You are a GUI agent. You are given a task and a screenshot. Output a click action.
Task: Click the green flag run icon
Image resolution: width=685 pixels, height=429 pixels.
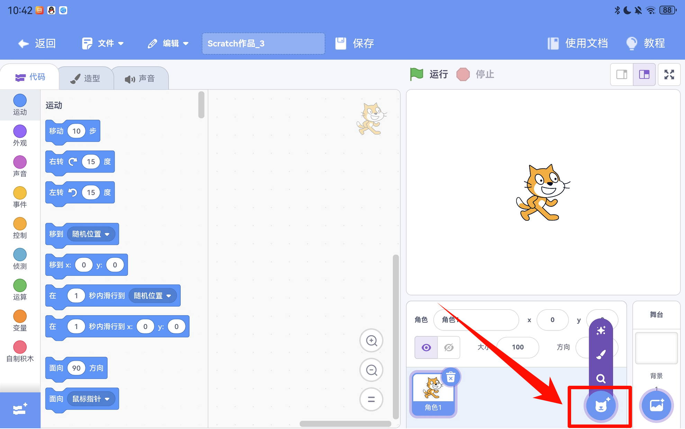tap(416, 74)
